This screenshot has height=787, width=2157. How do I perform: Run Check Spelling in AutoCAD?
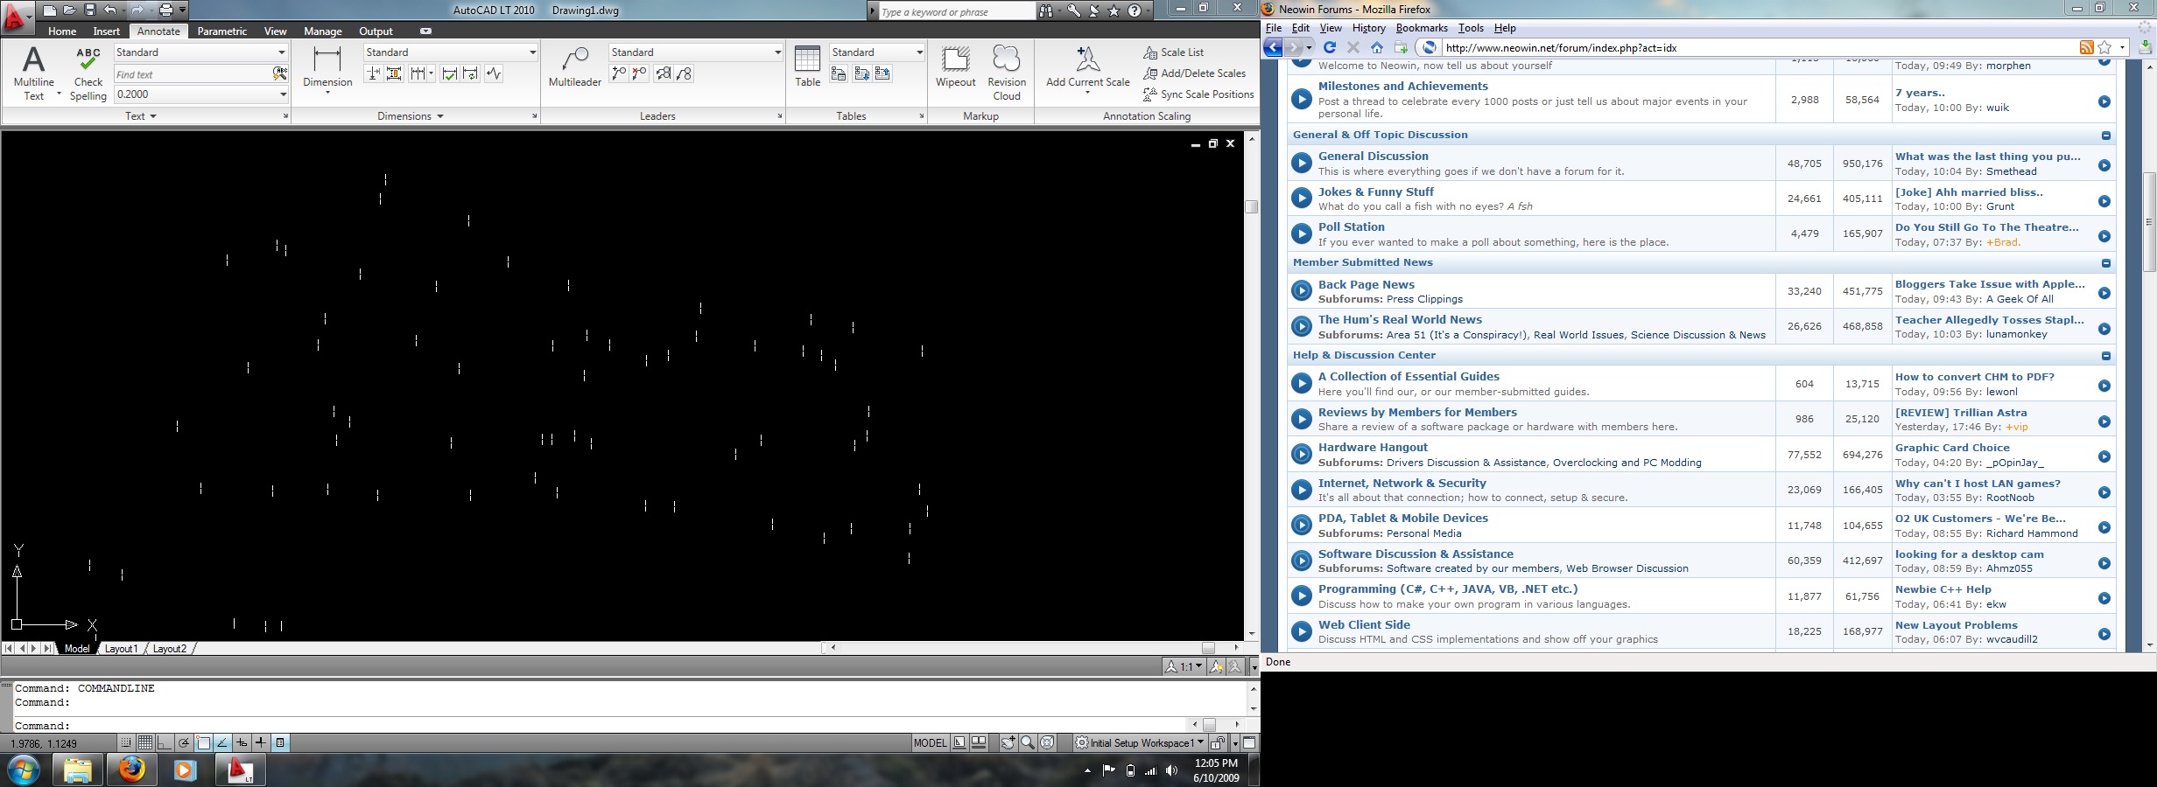[88, 73]
